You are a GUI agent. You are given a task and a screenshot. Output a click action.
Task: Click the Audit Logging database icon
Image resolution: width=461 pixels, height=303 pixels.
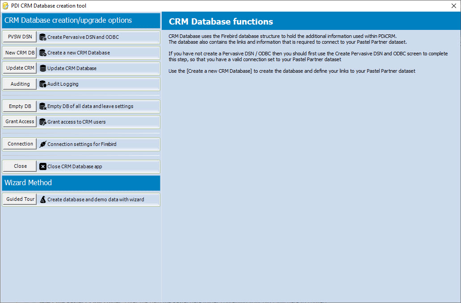tap(43, 84)
